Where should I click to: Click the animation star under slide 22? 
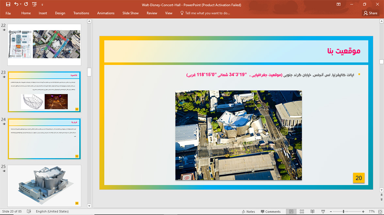[4, 30]
